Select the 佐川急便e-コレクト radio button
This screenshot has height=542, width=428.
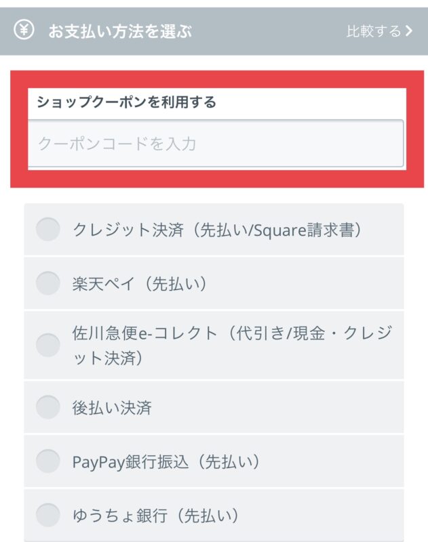[x=48, y=345]
